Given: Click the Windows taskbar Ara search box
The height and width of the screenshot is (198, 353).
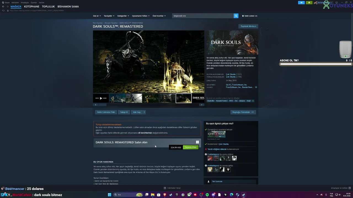Looking at the screenshot, I should click(x=128, y=195).
